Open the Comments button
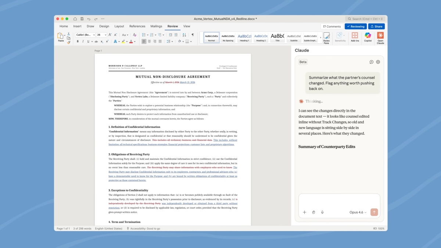 [332, 26]
